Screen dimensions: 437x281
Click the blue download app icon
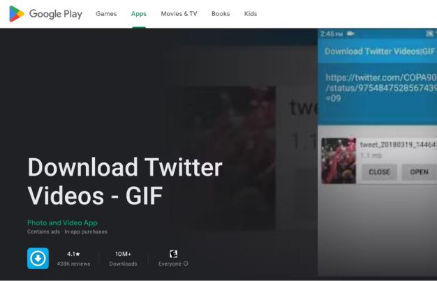click(38, 259)
